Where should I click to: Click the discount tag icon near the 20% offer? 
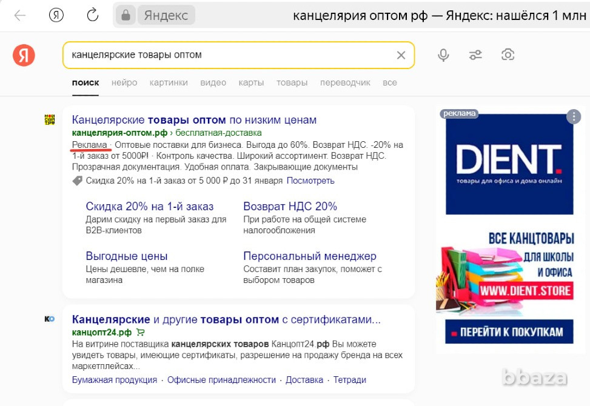[x=77, y=180]
